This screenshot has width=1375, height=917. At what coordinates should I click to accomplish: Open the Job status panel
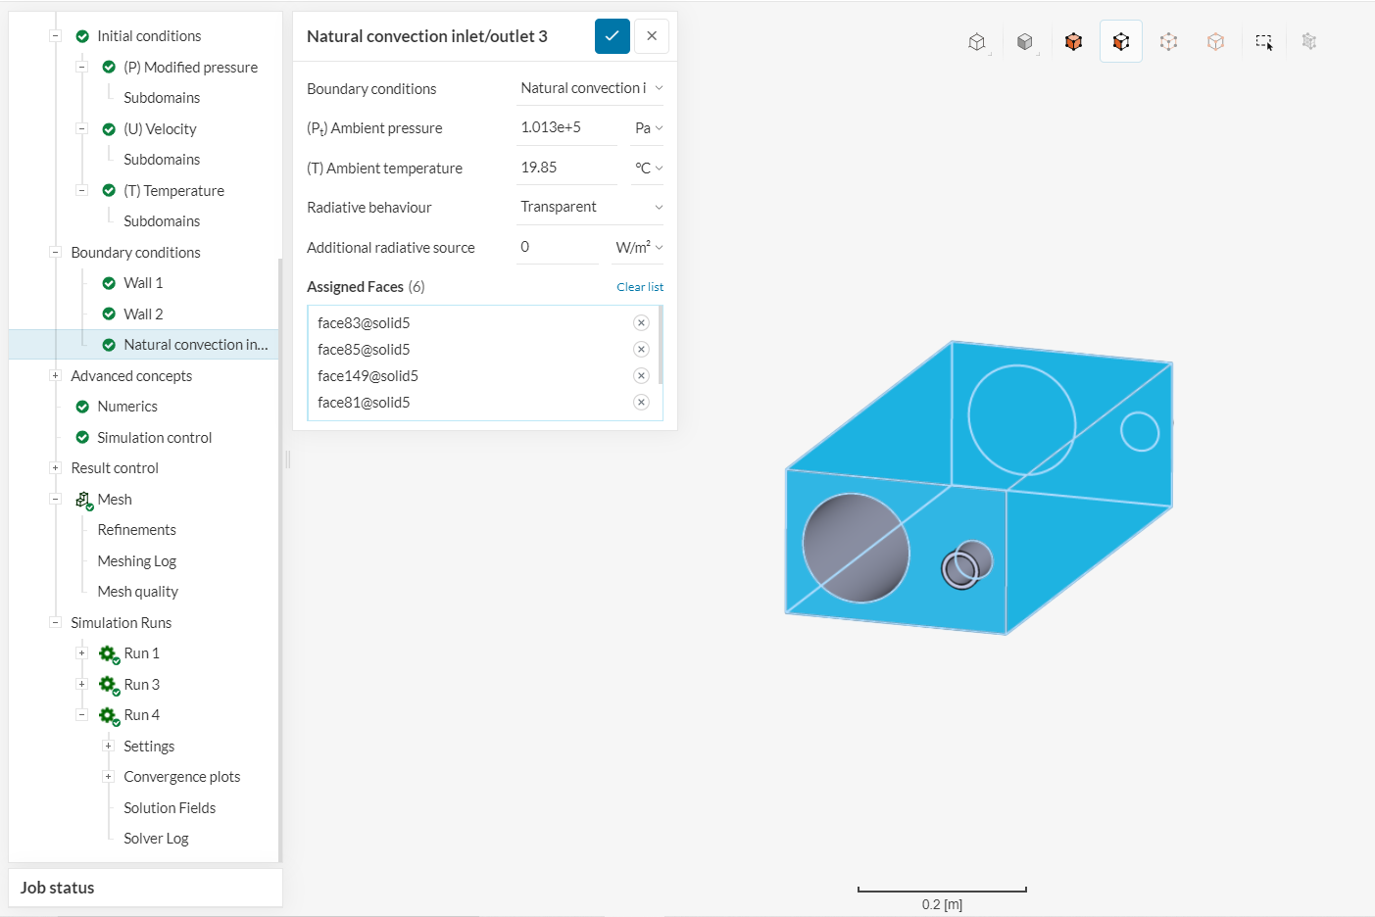click(x=145, y=888)
